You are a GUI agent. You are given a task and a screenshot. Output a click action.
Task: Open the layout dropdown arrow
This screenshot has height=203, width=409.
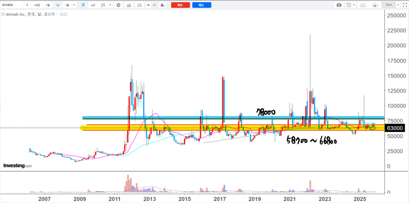(354, 5)
